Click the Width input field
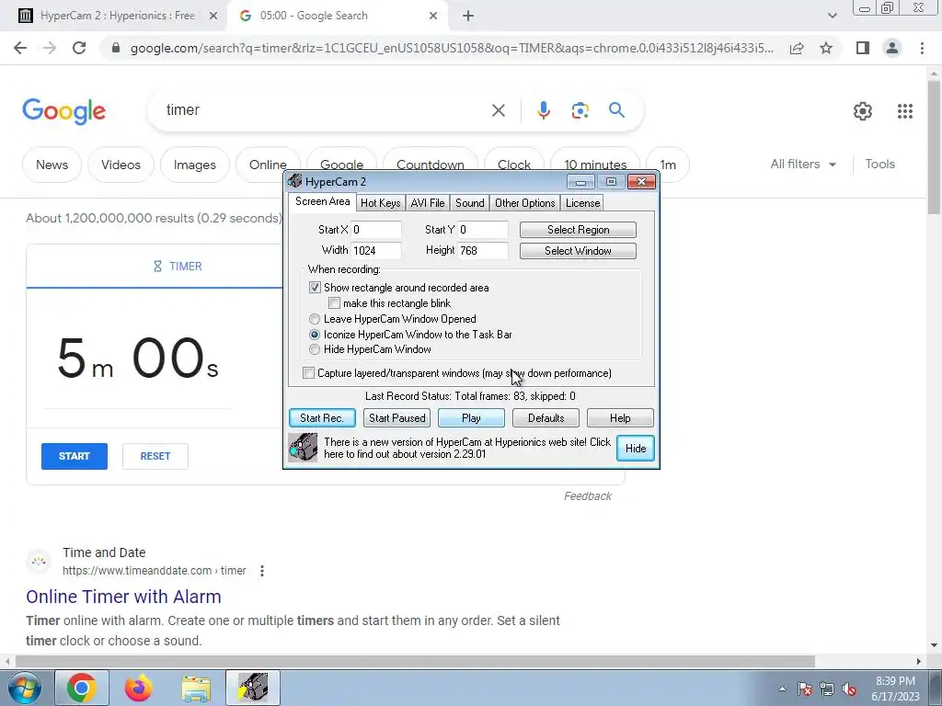 376,250
